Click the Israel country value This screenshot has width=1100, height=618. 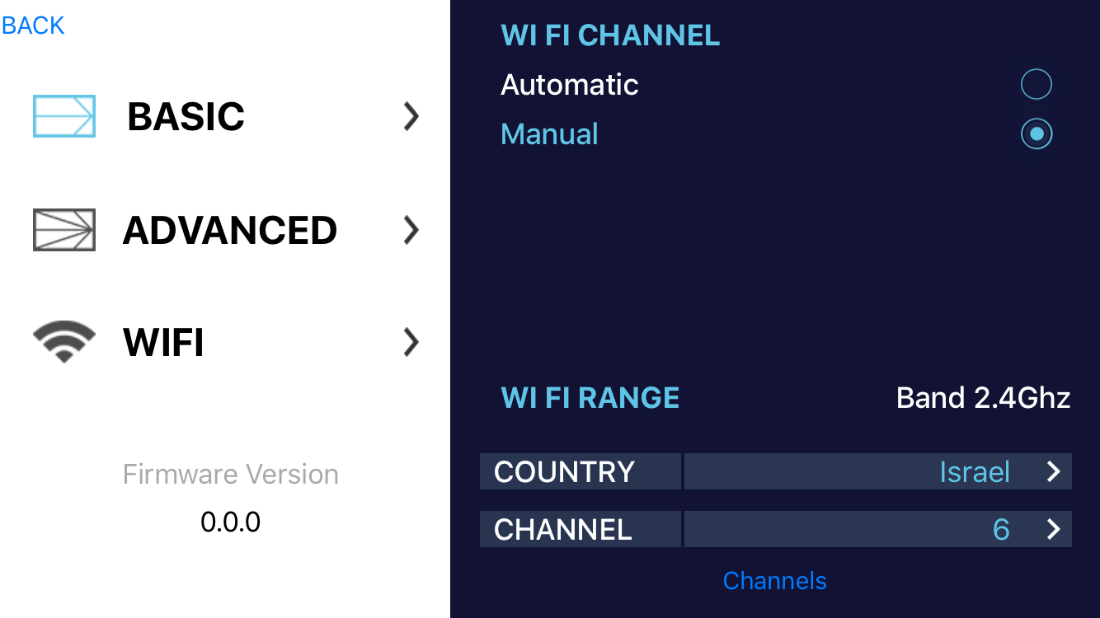tap(974, 472)
